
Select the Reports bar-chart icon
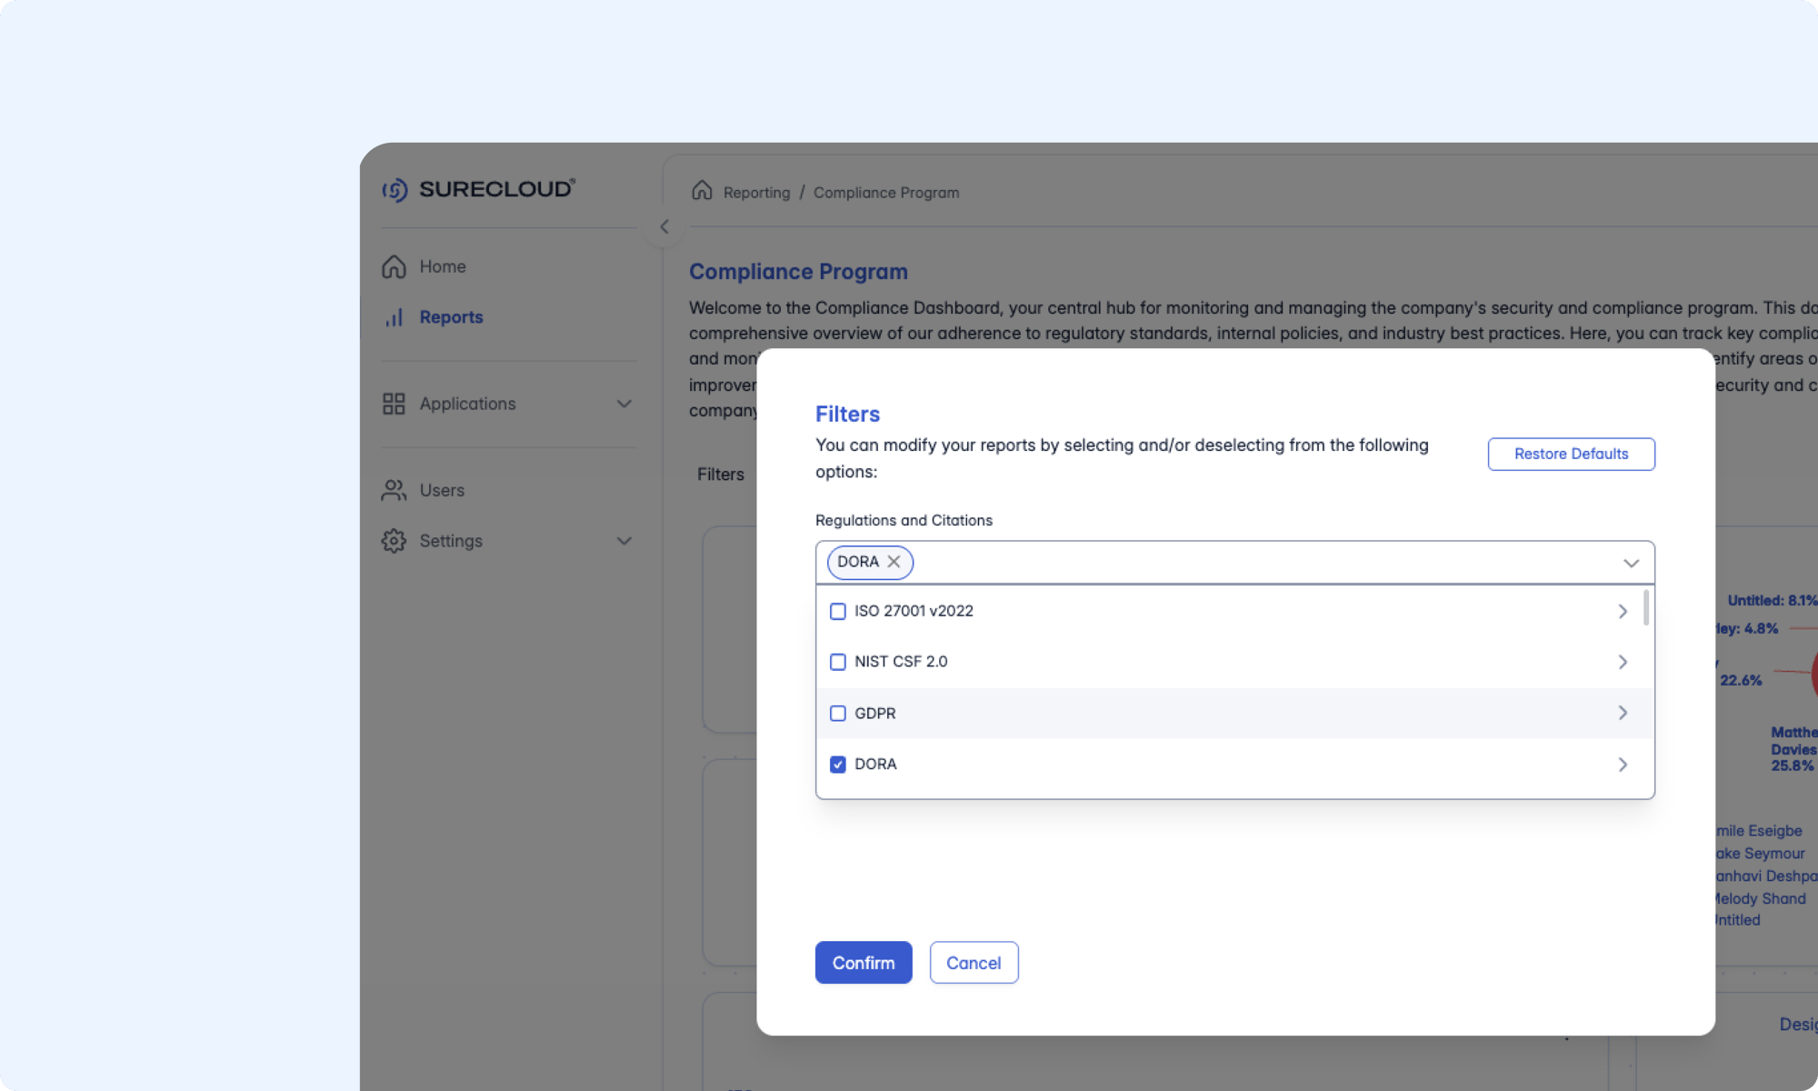[x=394, y=317]
